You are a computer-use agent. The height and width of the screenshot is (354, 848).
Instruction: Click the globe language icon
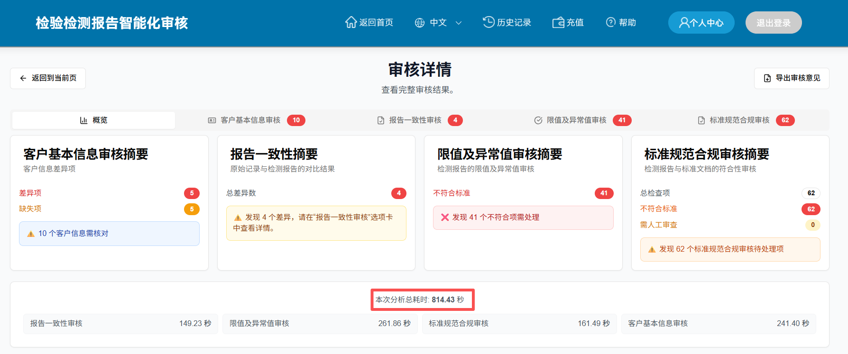pyautogui.click(x=420, y=23)
